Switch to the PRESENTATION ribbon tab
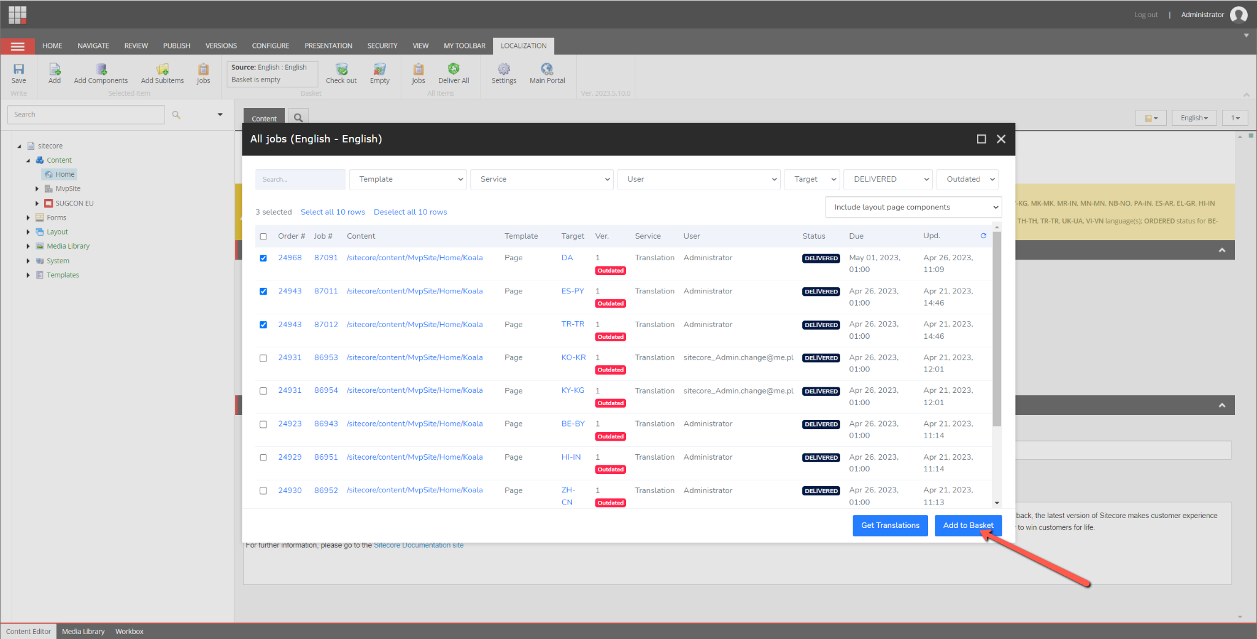The height and width of the screenshot is (639, 1257). click(328, 46)
